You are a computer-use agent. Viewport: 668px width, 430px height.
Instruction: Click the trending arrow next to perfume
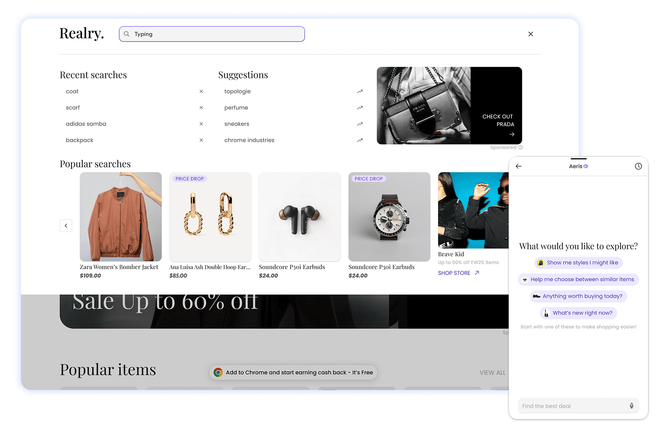pos(360,108)
